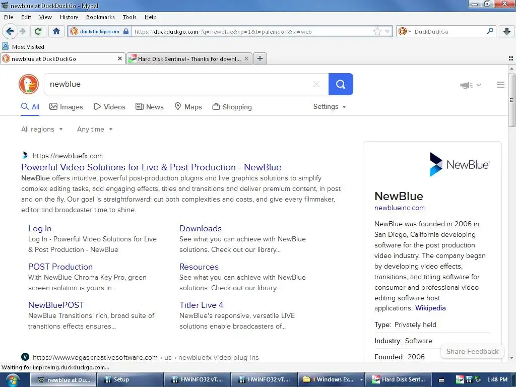The width and height of the screenshot is (516, 387).
Task: Click the Share Feedback button
Action: pos(472,351)
